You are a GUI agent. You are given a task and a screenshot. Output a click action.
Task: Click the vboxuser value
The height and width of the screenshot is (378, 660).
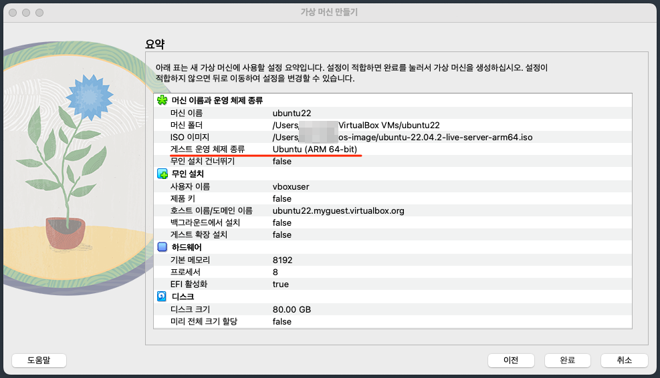[x=291, y=187]
